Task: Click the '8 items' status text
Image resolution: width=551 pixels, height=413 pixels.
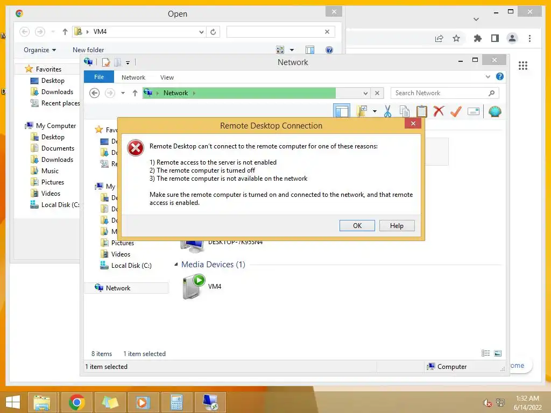Action: 102,354
